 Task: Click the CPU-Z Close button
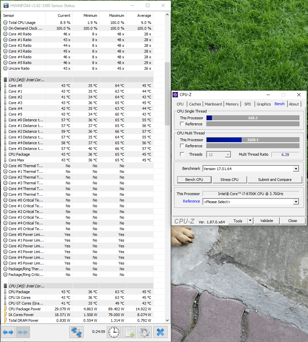click(292, 221)
